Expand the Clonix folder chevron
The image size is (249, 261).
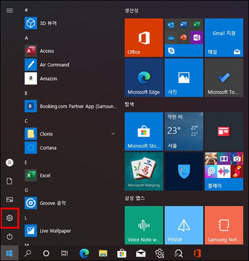113,134
